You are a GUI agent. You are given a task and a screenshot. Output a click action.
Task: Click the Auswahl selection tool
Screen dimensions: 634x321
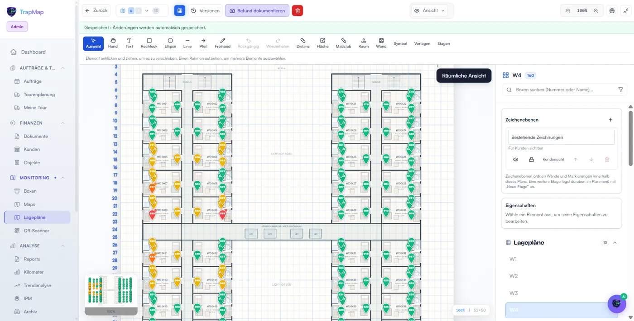click(93, 43)
